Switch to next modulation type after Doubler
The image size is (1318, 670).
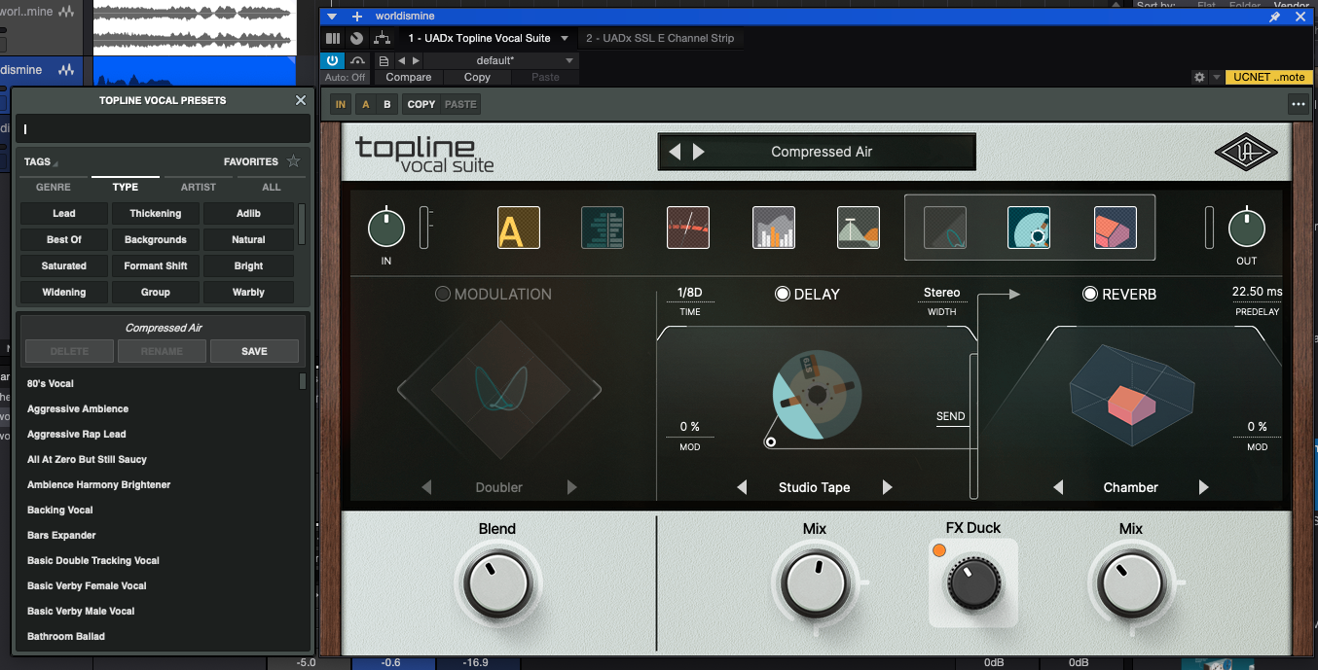[x=571, y=487]
